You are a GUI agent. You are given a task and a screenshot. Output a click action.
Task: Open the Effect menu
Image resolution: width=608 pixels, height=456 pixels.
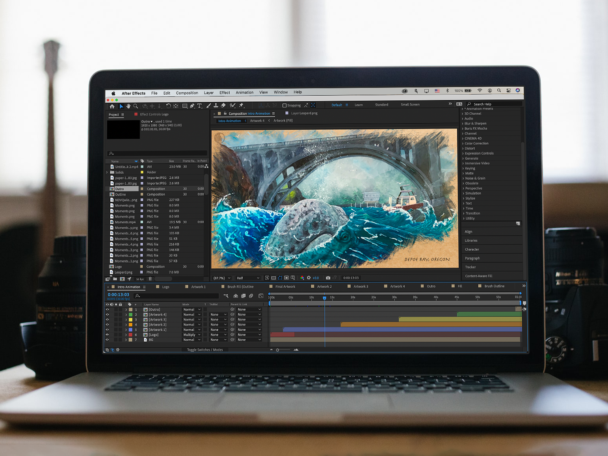225,93
